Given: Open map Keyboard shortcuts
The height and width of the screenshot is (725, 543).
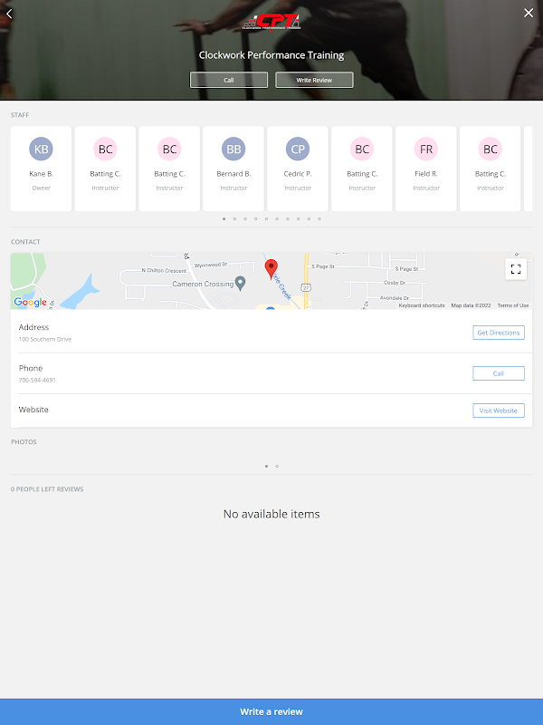Looking at the screenshot, I should click(x=422, y=305).
